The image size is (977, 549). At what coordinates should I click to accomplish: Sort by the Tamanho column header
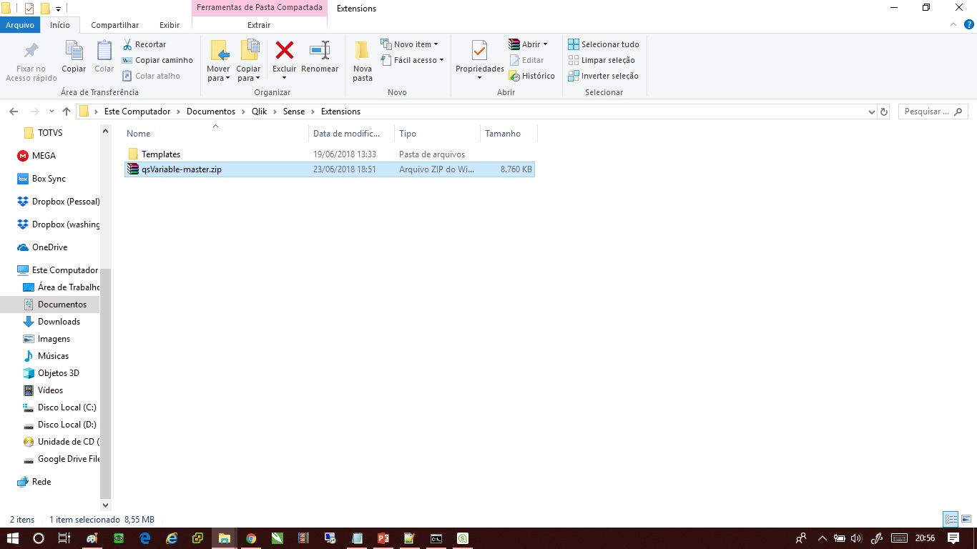(509, 134)
